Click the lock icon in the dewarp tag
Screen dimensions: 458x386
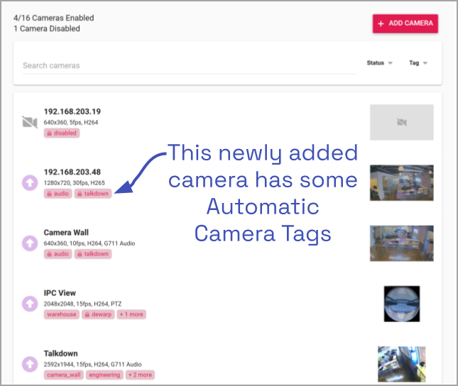[87, 315]
